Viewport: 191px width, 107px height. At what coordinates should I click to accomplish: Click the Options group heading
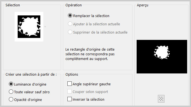72,75
